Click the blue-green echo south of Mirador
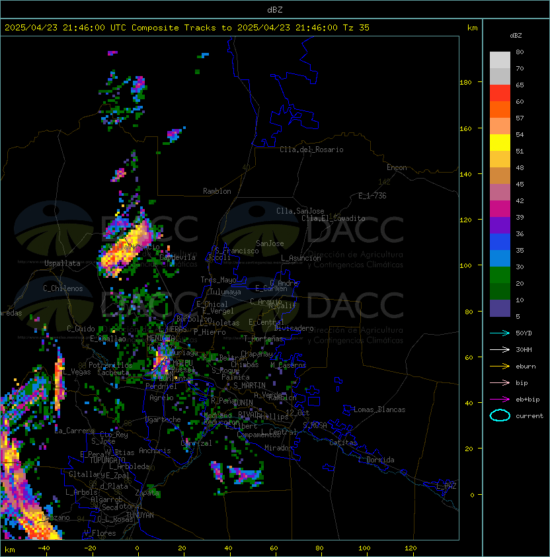This screenshot has width=550, height=557. (x=246, y=475)
